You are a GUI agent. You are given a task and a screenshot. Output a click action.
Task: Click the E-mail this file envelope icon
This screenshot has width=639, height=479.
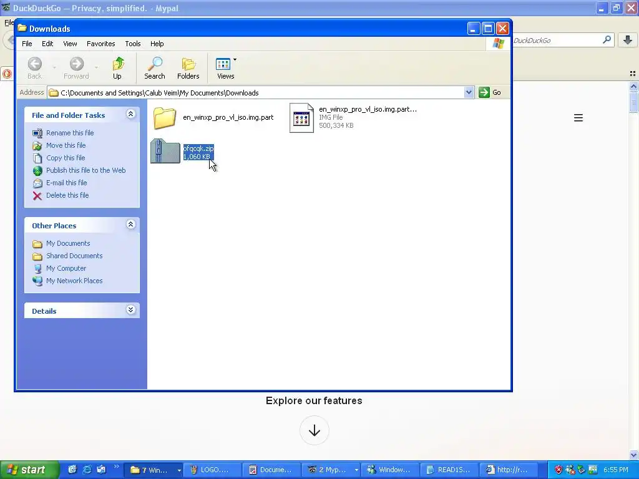click(x=37, y=183)
